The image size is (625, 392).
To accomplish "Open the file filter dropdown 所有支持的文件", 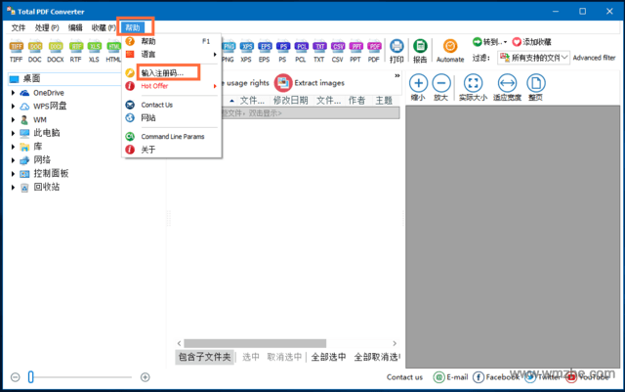I will pyautogui.click(x=534, y=58).
